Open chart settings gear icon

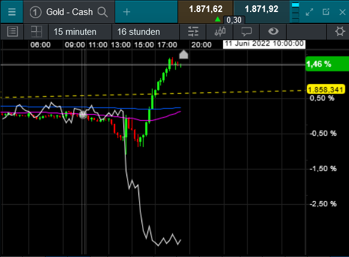pyautogui.click(x=340, y=31)
